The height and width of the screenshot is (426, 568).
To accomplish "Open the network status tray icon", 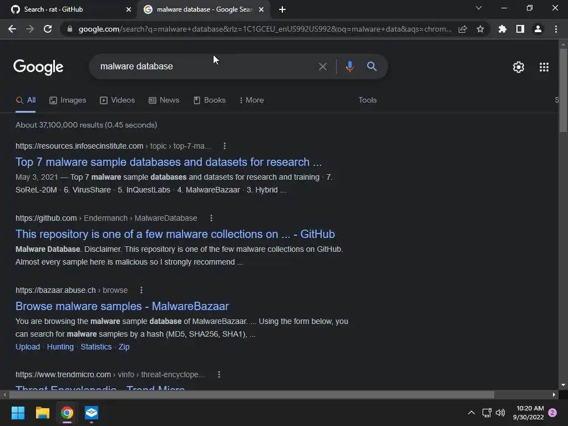I will coord(486,413).
